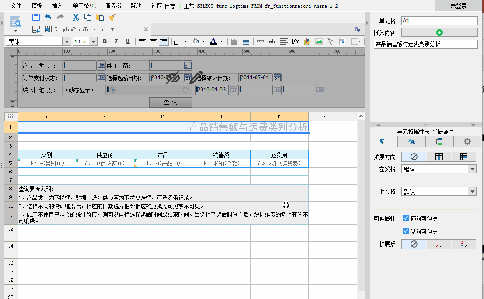Align cell text to the left
Viewport: 484px width, 299px height.
[x=142, y=41]
